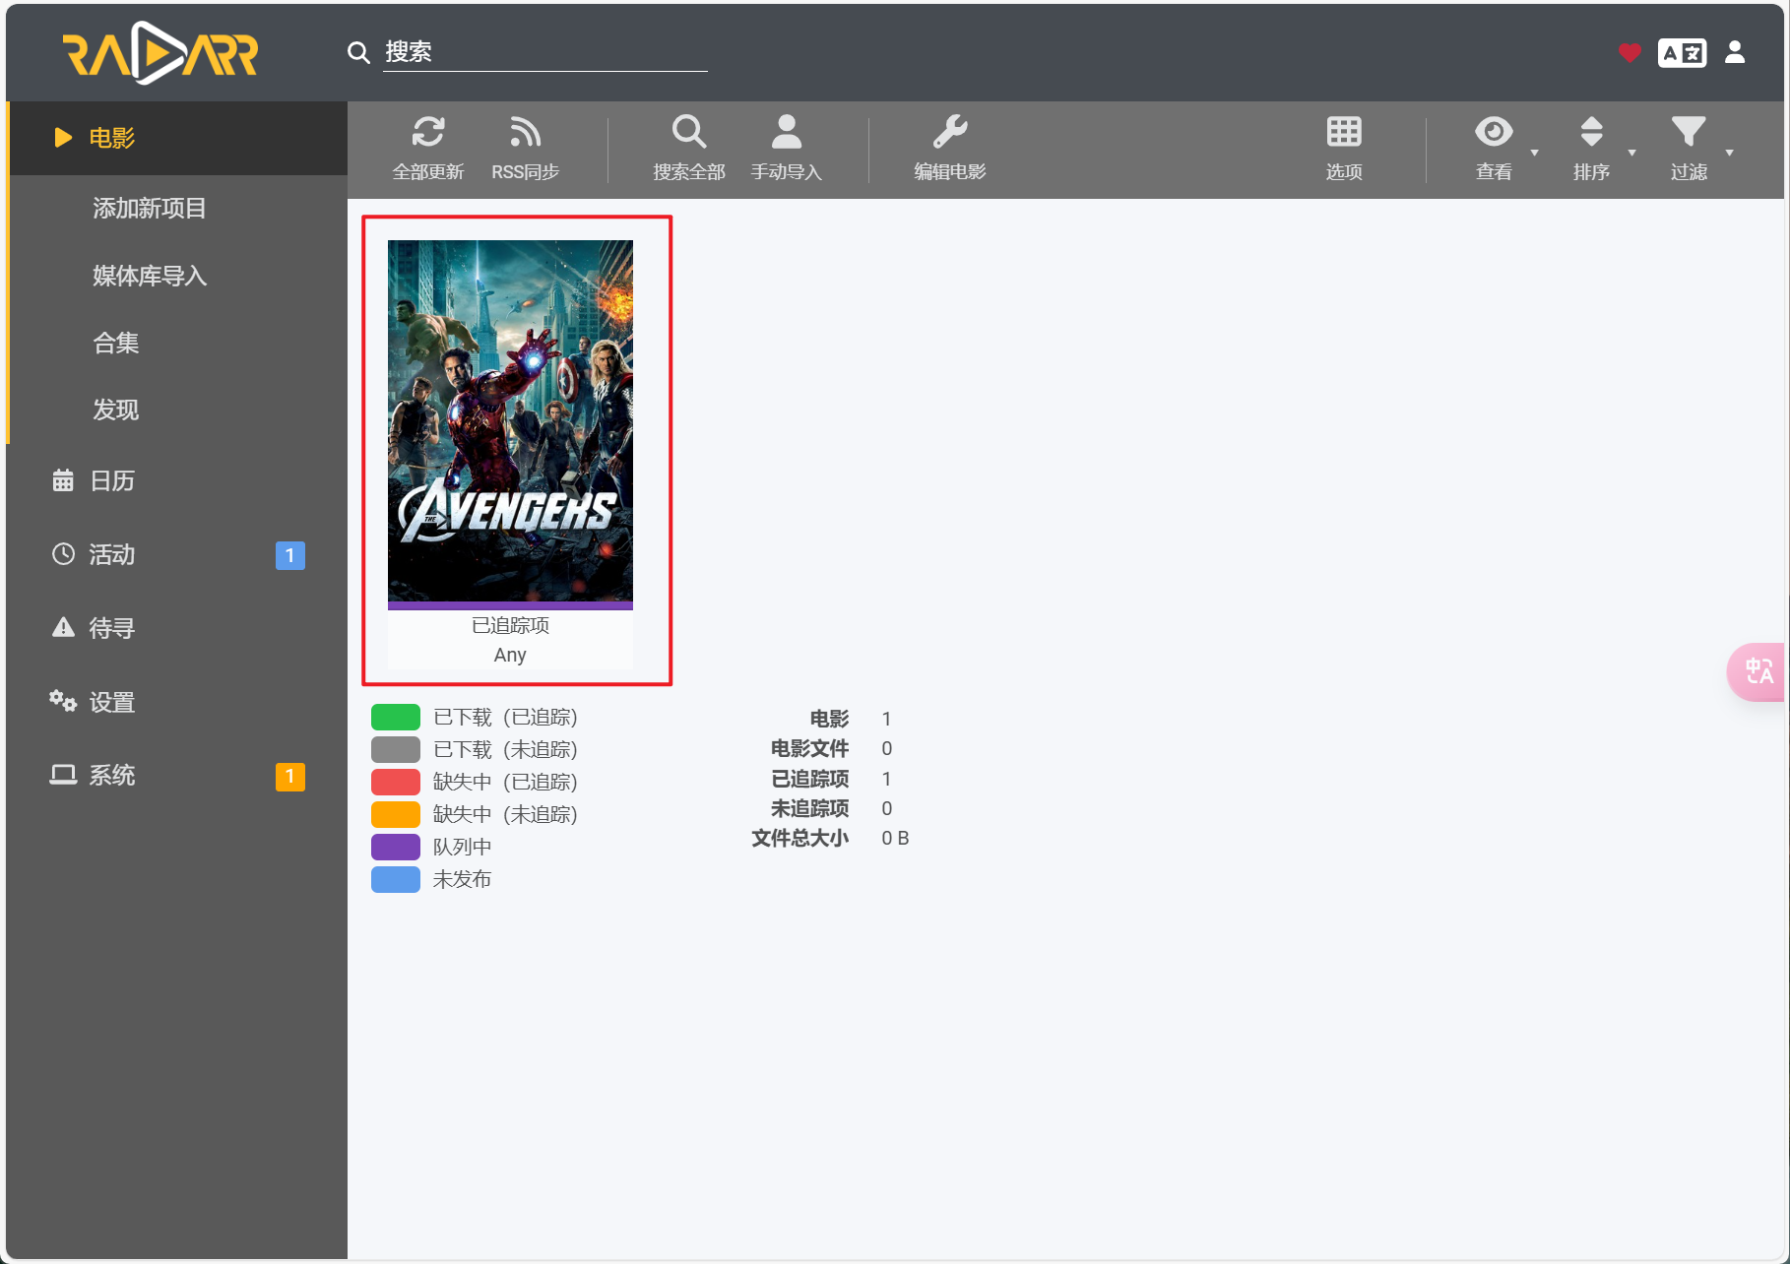Click the blue 未发布 swatch

[396, 879]
